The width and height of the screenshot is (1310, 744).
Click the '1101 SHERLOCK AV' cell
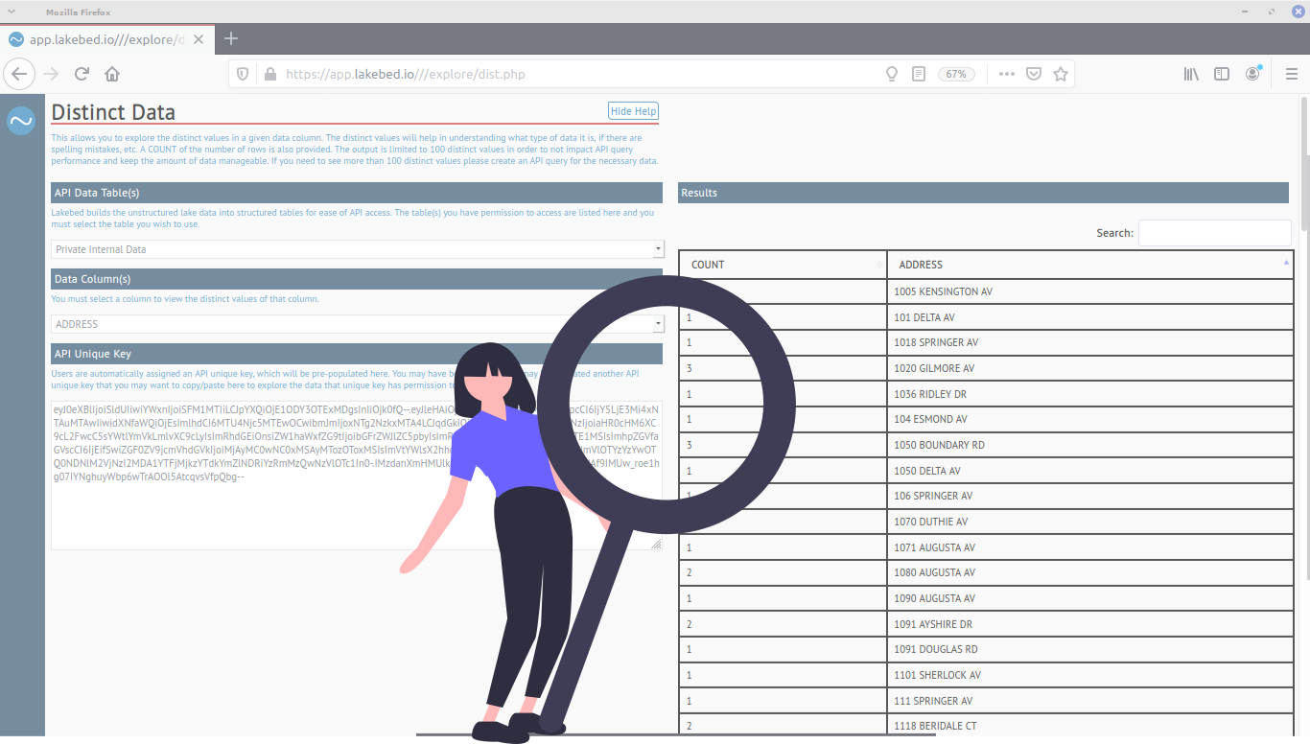click(x=1090, y=675)
